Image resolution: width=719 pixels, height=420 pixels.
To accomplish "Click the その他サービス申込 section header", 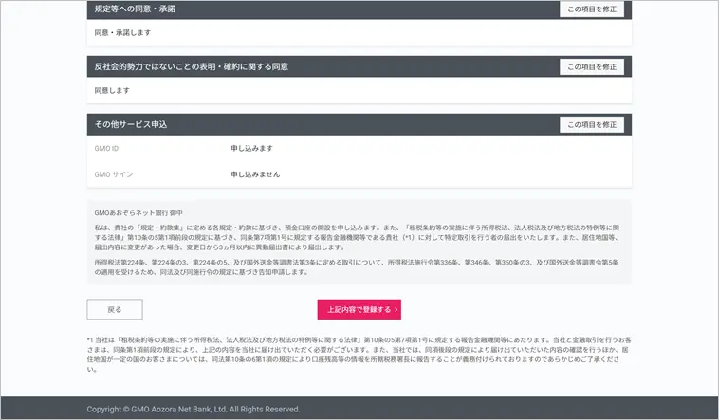I will click(131, 124).
